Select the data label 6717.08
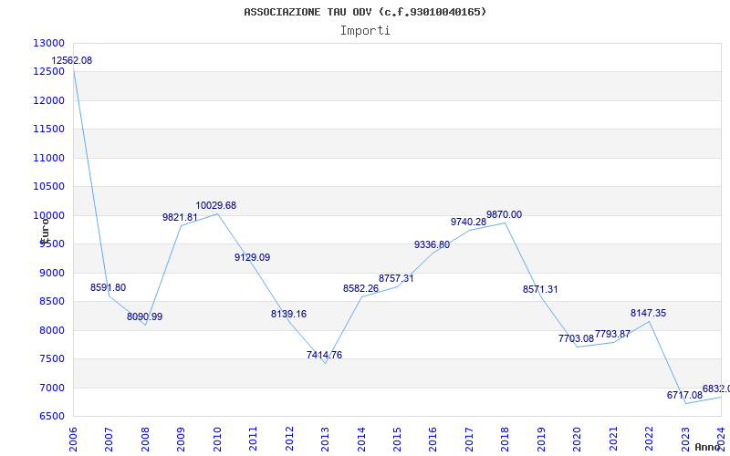 click(x=684, y=395)
